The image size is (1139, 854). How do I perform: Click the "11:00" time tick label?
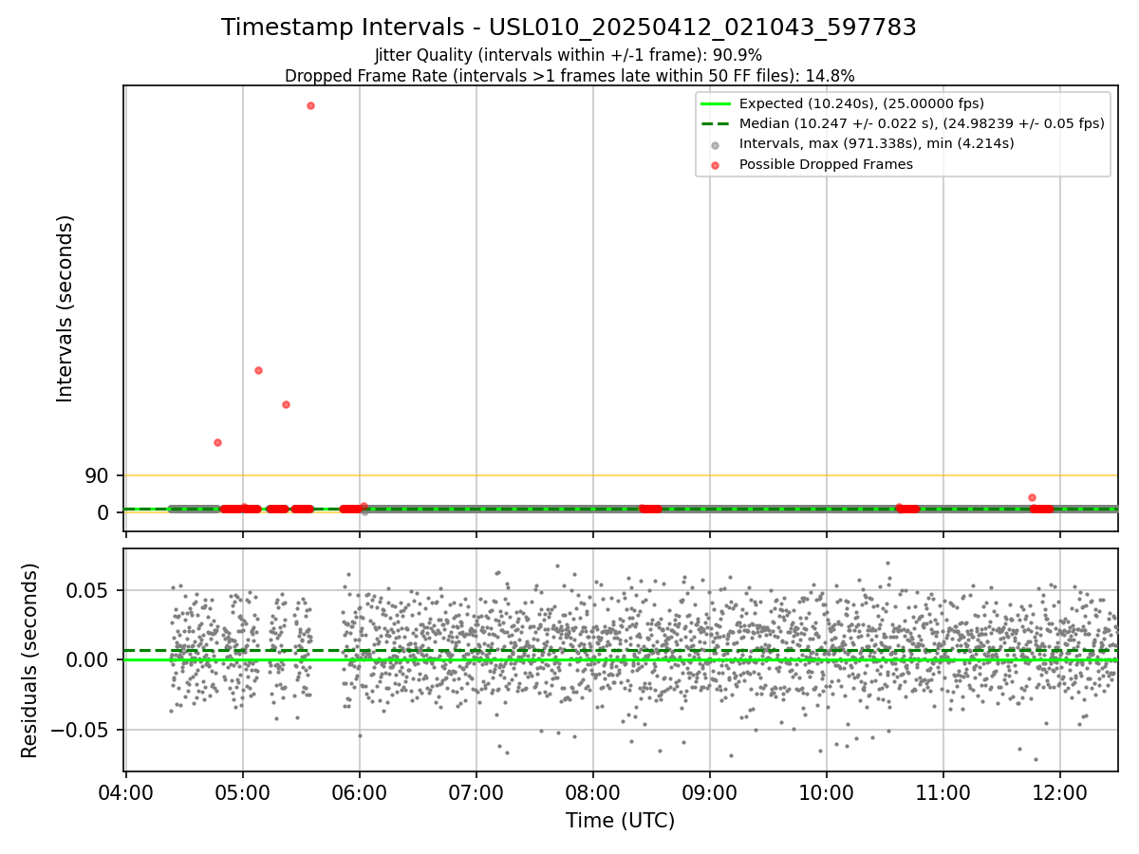[943, 794]
